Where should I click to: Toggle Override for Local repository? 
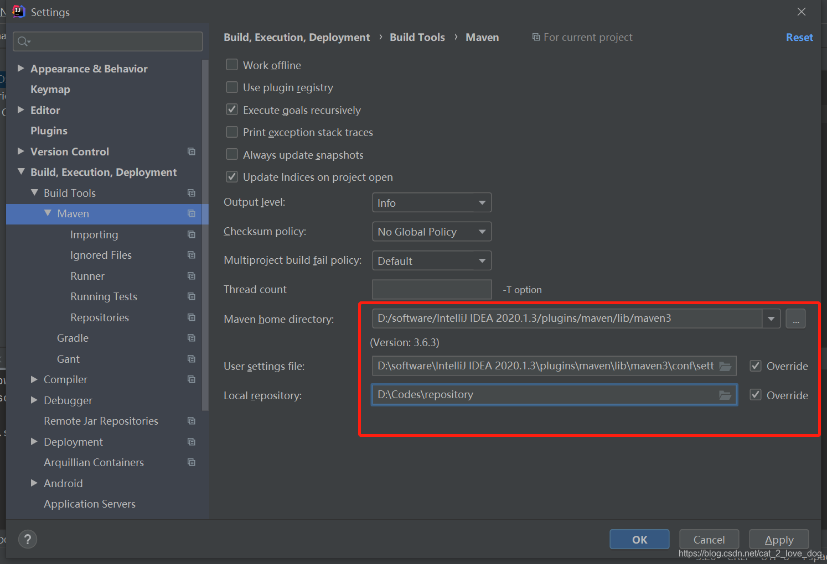click(756, 395)
